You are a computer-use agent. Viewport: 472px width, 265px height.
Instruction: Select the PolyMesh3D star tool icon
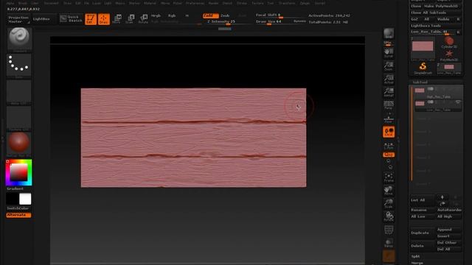[x=449, y=55]
